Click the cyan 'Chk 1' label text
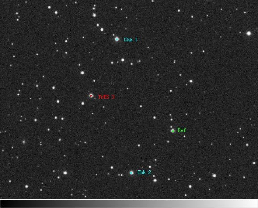The image size is (258, 208). [130, 40]
